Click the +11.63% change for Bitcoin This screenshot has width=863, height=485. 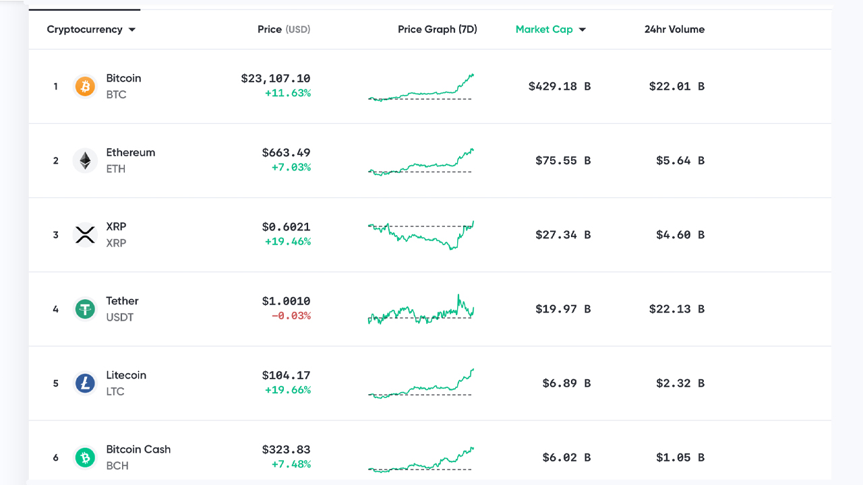coord(288,93)
